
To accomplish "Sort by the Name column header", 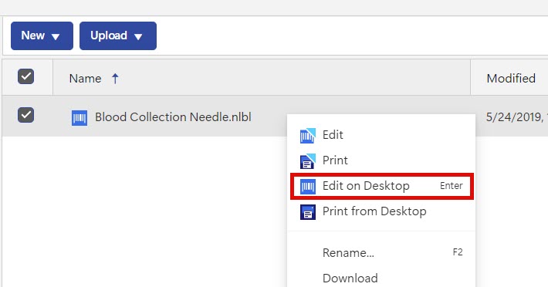I will (x=85, y=78).
